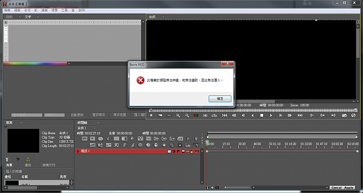363x193 pixels.
Task: Toggle the monitor icon on 視訊 1 track
Action: (x=183, y=151)
